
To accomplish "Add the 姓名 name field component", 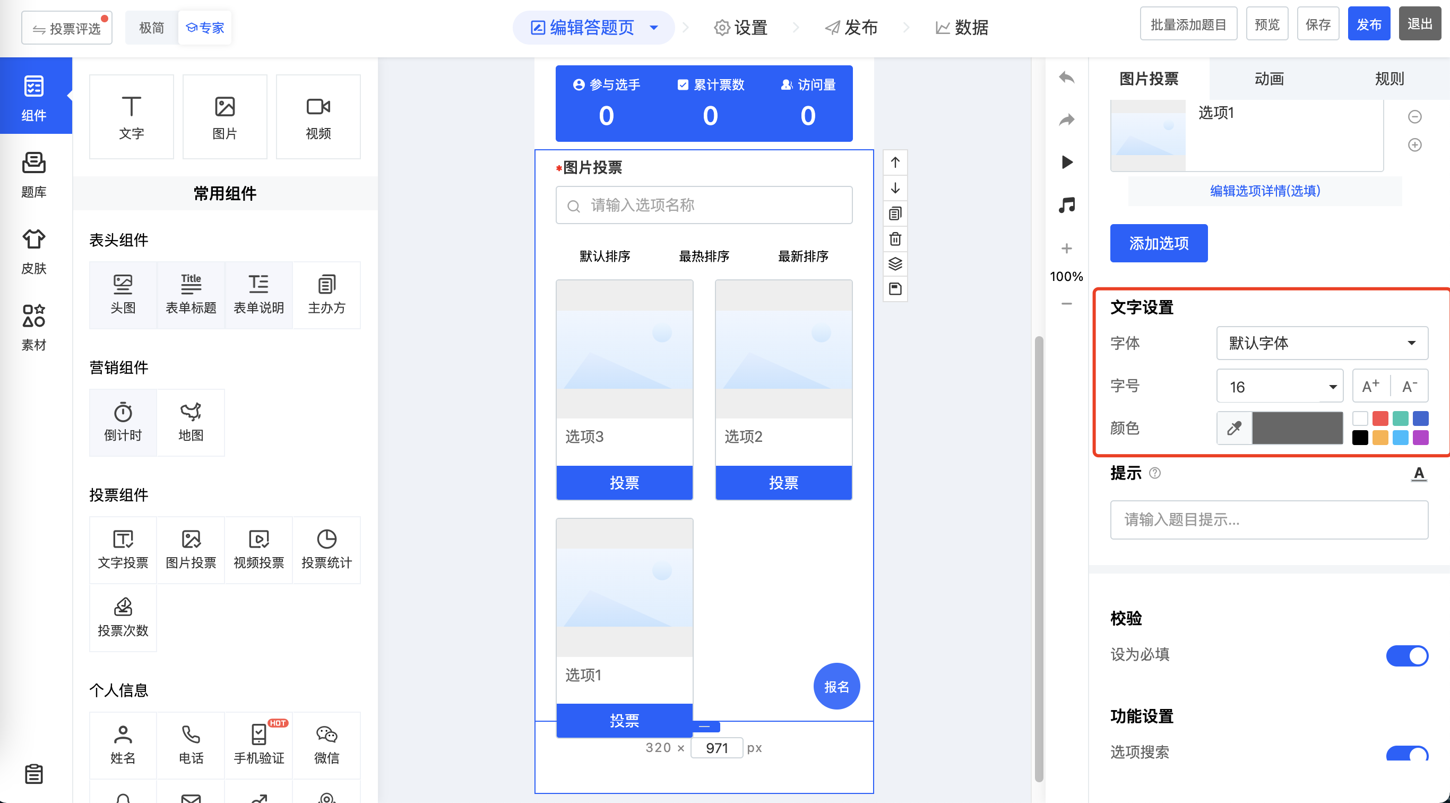I will [123, 745].
